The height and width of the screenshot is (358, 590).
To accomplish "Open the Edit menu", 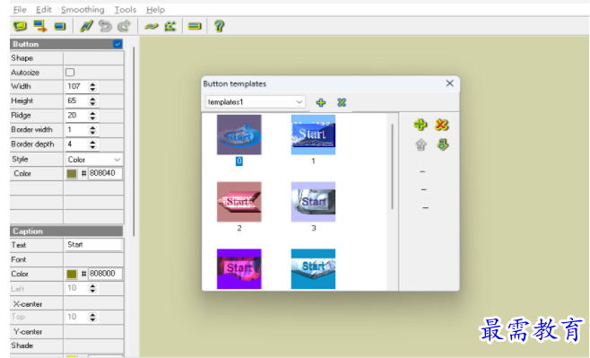I will (44, 9).
